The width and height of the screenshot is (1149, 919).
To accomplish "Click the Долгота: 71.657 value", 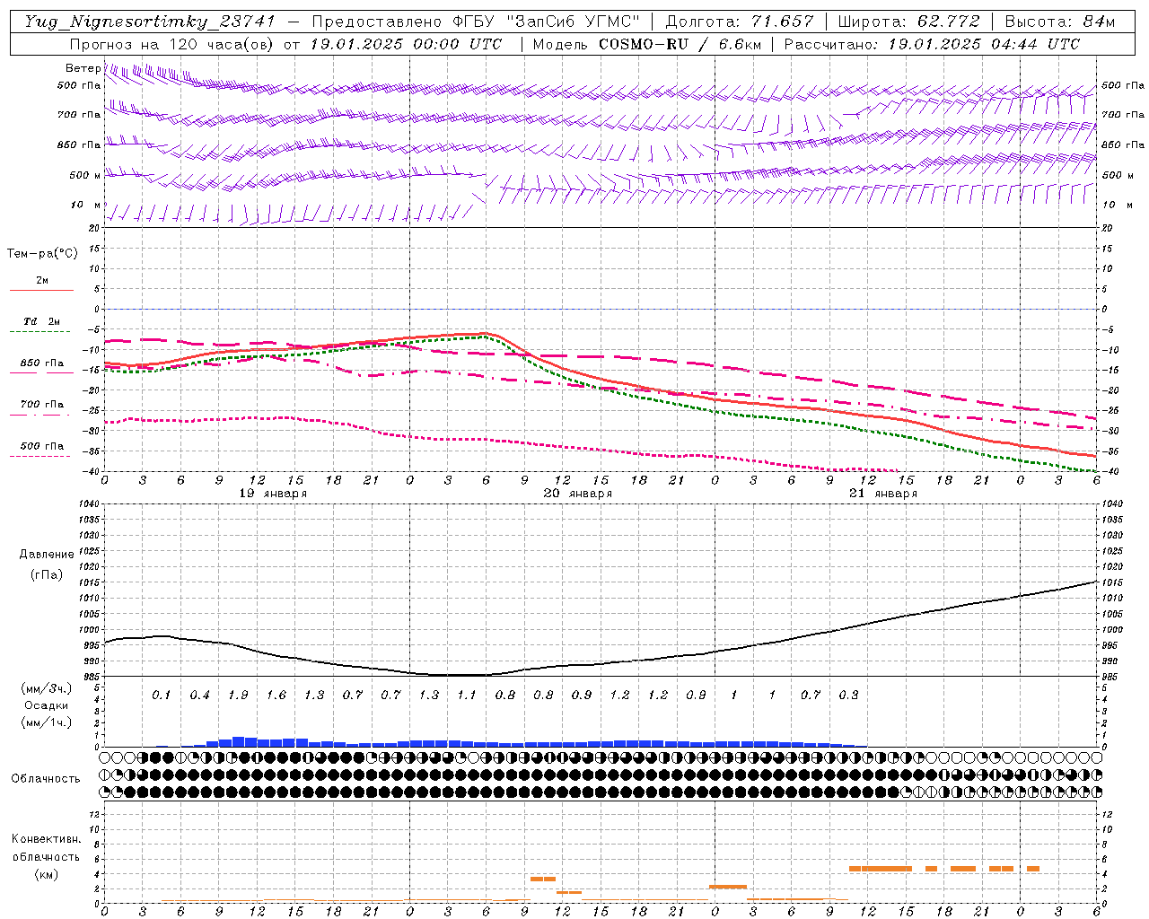I will 740,22.
